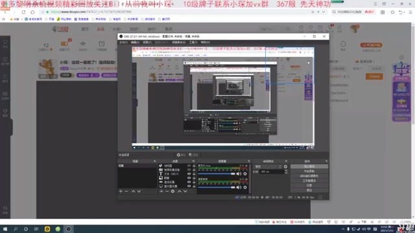Toggle visibility of 浏览器 source
The image size is (415, 233).
click(x=189, y=166)
